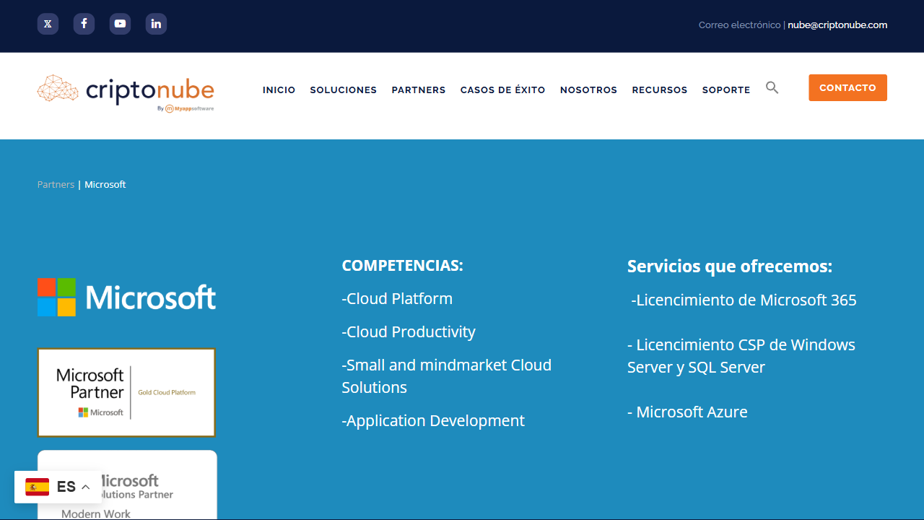Image resolution: width=924 pixels, height=520 pixels.
Task: Click Licenciamiento CSP de Windows Server text
Action: [x=741, y=355]
